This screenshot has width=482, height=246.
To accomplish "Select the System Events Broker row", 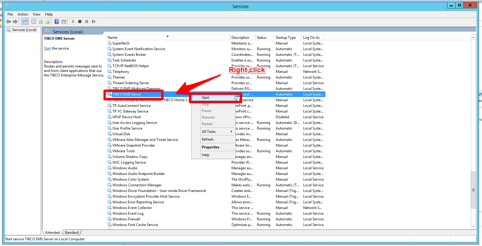I will (x=216, y=55).
